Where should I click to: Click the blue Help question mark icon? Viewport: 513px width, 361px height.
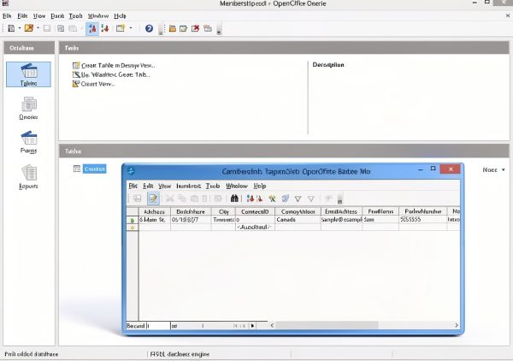[x=149, y=28]
